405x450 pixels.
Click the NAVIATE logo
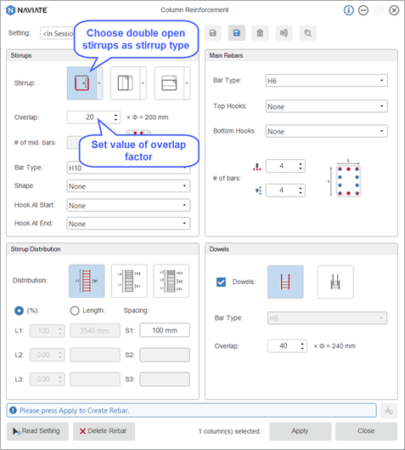26,10
